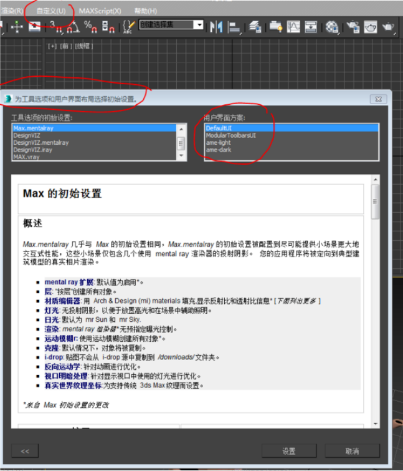Open the 渲染(R) menu

point(11,11)
